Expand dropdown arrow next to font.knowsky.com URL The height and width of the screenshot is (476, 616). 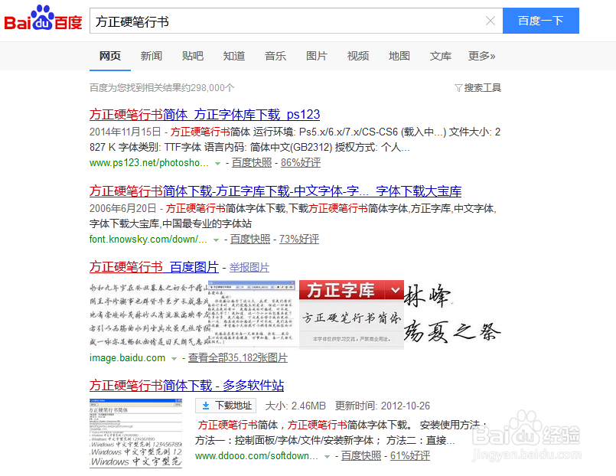coord(216,240)
